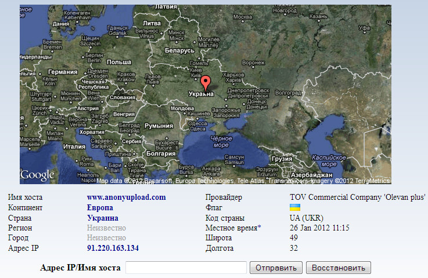The height and width of the screenshot is (278, 428).
Task: Click the Чёрное море label on the map
Action: tap(221, 141)
